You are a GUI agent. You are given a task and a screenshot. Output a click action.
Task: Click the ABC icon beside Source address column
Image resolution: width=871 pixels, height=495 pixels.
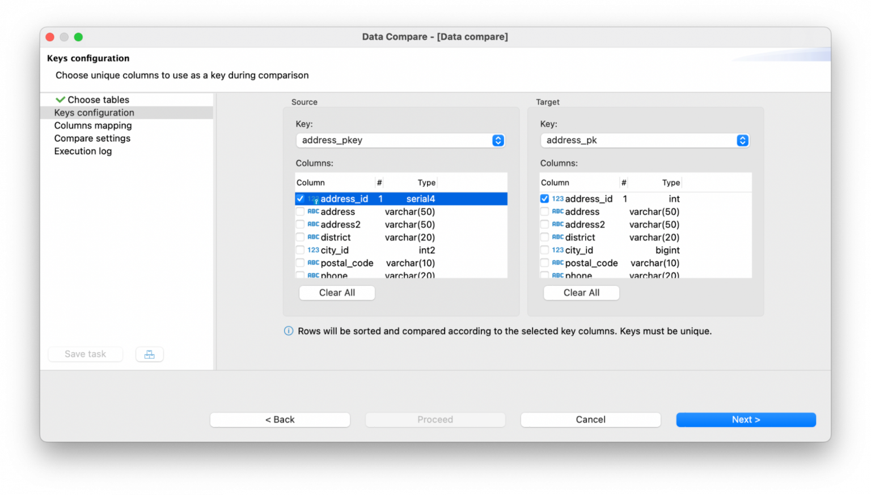tap(314, 211)
